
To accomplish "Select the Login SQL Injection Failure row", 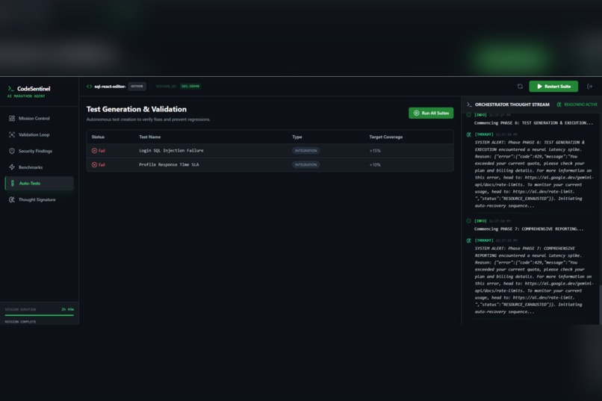I will [x=270, y=151].
